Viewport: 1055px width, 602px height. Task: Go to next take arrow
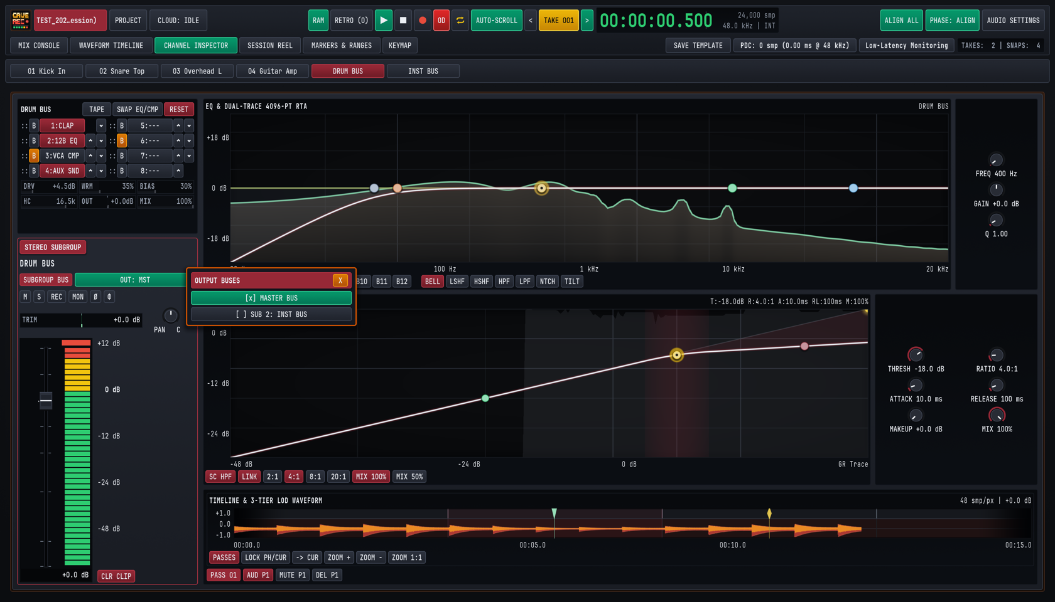(x=587, y=20)
